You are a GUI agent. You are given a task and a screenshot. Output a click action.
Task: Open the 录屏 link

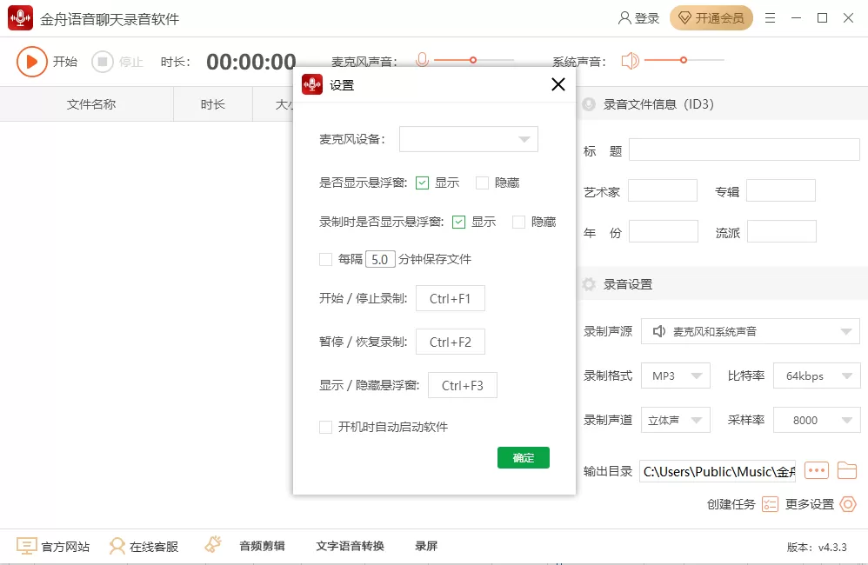click(x=426, y=546)
